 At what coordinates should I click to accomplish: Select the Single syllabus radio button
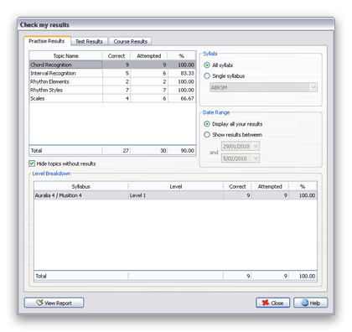(x=207, y=75)
